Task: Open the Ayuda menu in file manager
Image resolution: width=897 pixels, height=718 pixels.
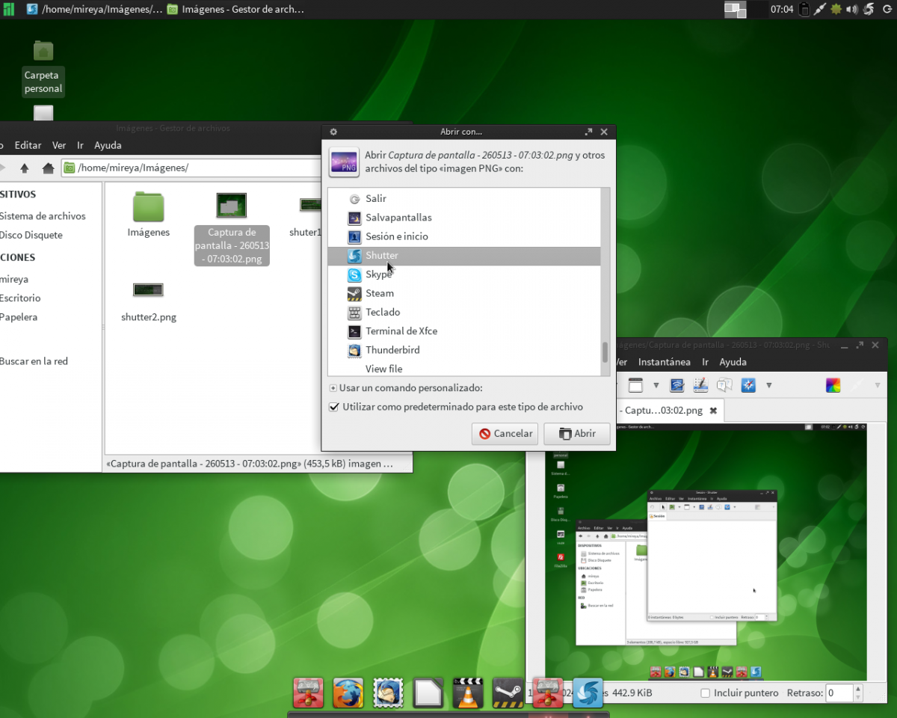Action: (108, 145)
